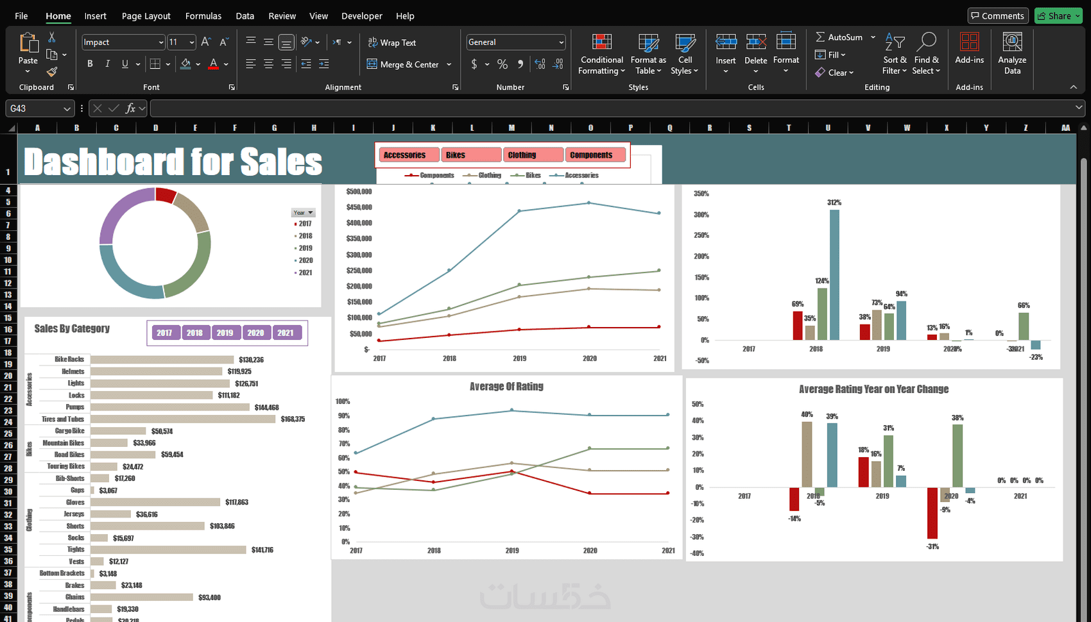Toggle the 2021 year slicer button
Image resolution: width=1091 pixels, height=622 pixels.
(286, 333)
